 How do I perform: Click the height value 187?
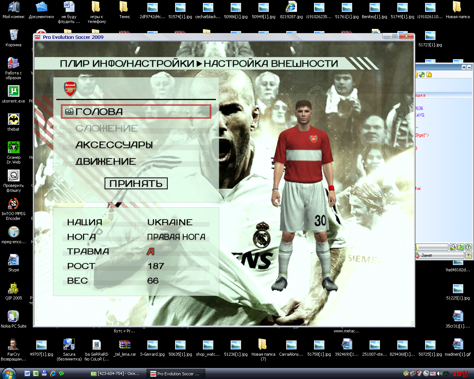click(156, 266)
